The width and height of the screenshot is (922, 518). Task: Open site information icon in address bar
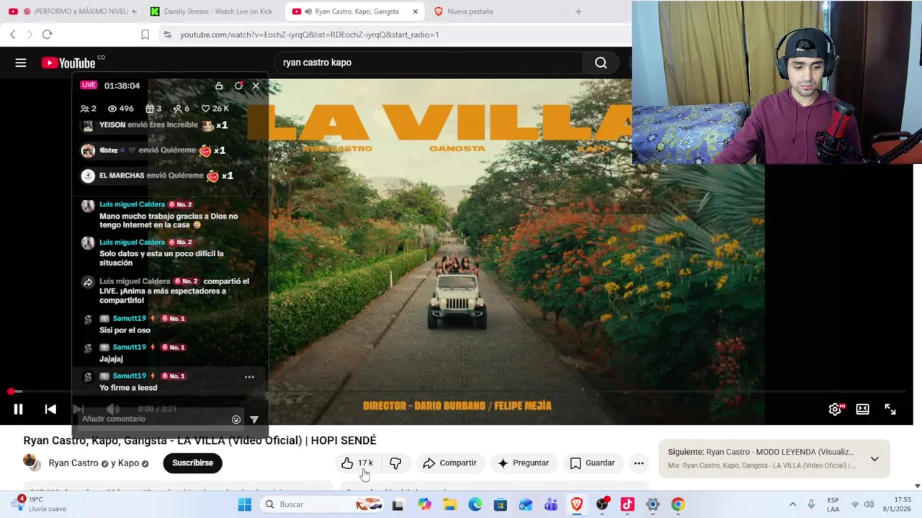(167, 35)
